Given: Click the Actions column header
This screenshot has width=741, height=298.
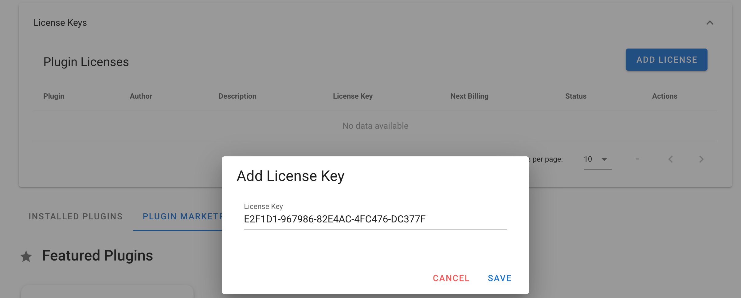Looking at the screenshot, I should point(665,96).
